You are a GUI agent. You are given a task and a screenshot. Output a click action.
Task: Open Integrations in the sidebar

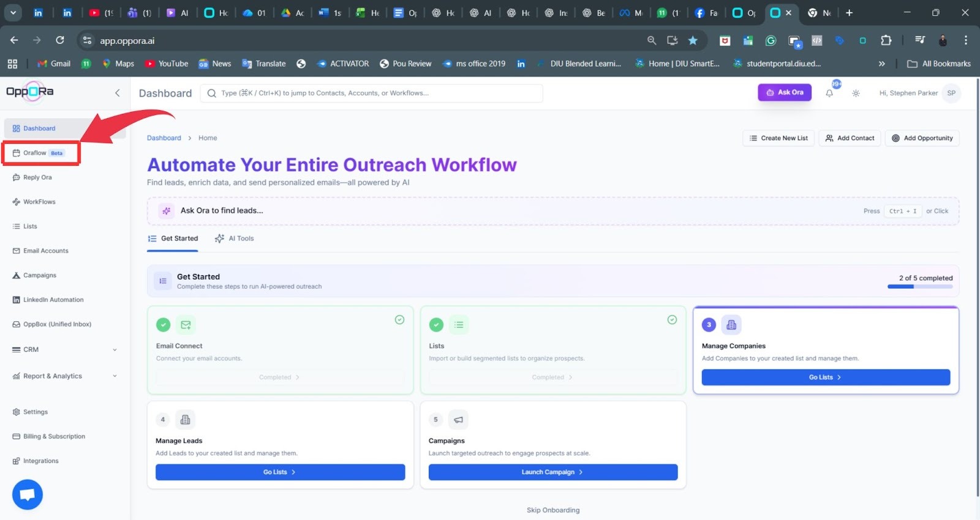[40, 461]
